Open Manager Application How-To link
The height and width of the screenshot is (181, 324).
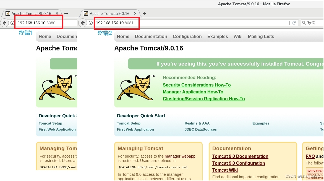(x=193, y=92)
